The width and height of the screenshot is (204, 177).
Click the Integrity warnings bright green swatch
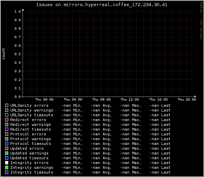(x=6, y=167)
